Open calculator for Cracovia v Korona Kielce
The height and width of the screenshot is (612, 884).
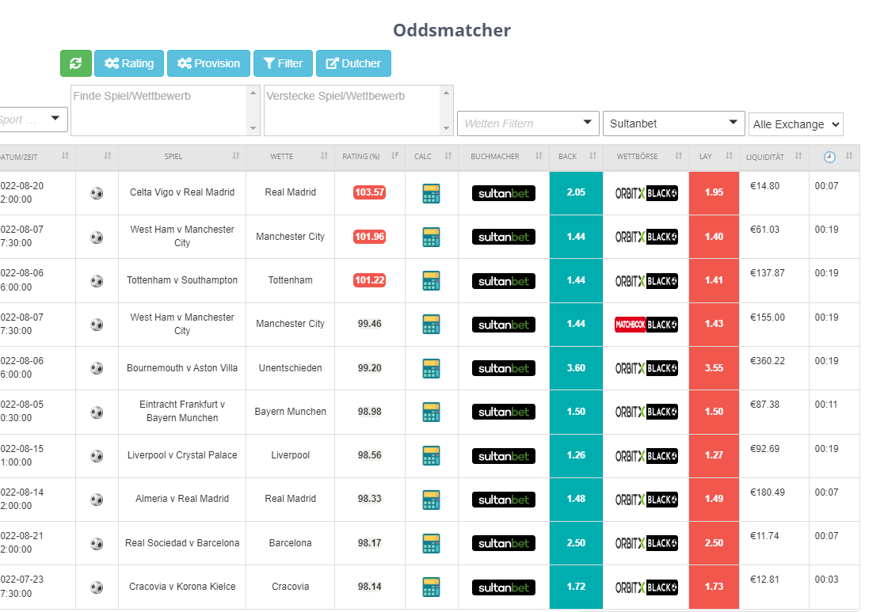(x=431, y=587)
